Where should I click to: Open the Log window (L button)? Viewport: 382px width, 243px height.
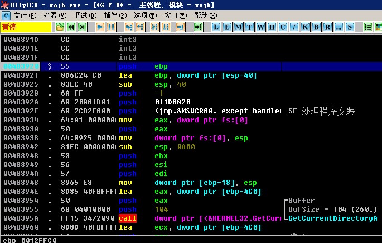tap(216, 27)
